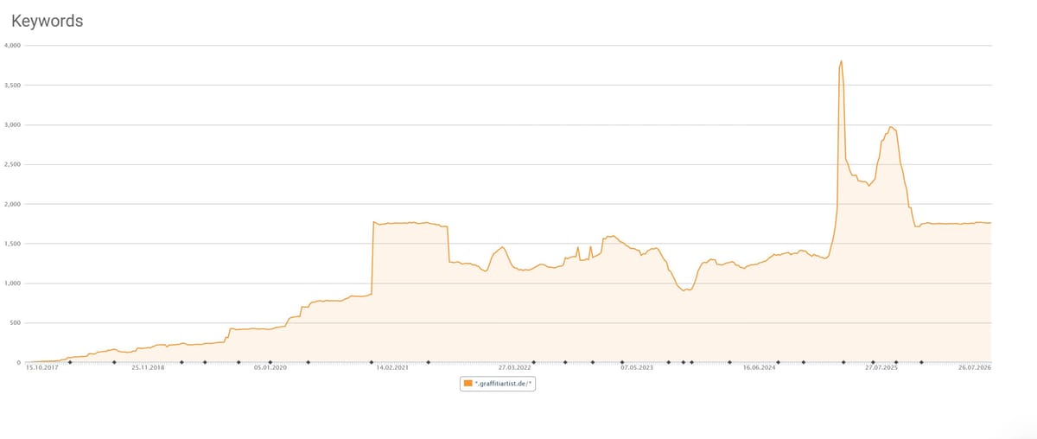
Task: Select the event diamond above the 05.01.2020 date
Action: coord(270,362)
